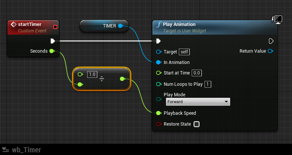The height and width of the screenshot is (155, 292).
Task: Select the TIMER variable node
Action: tap(104, 26)
